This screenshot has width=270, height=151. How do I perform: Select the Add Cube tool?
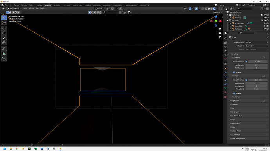pyautogui.click(x=4, y=59)
